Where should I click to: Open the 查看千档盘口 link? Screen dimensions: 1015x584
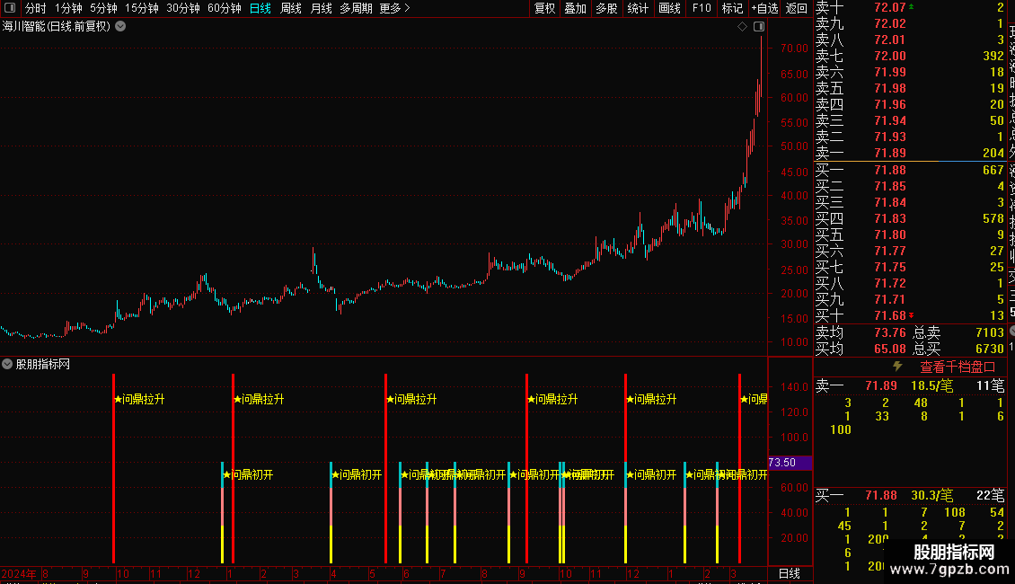click(958, 367)
